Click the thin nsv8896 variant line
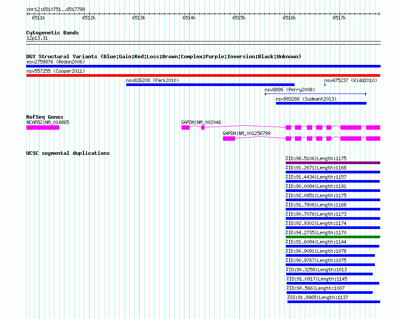 tap(316, 94)
